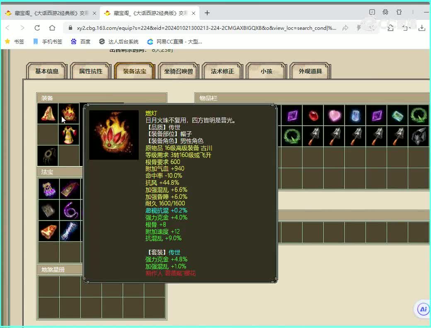Click the address bar URL field
Viewport: 431px width, 328px height.
[x=206, y=28]
